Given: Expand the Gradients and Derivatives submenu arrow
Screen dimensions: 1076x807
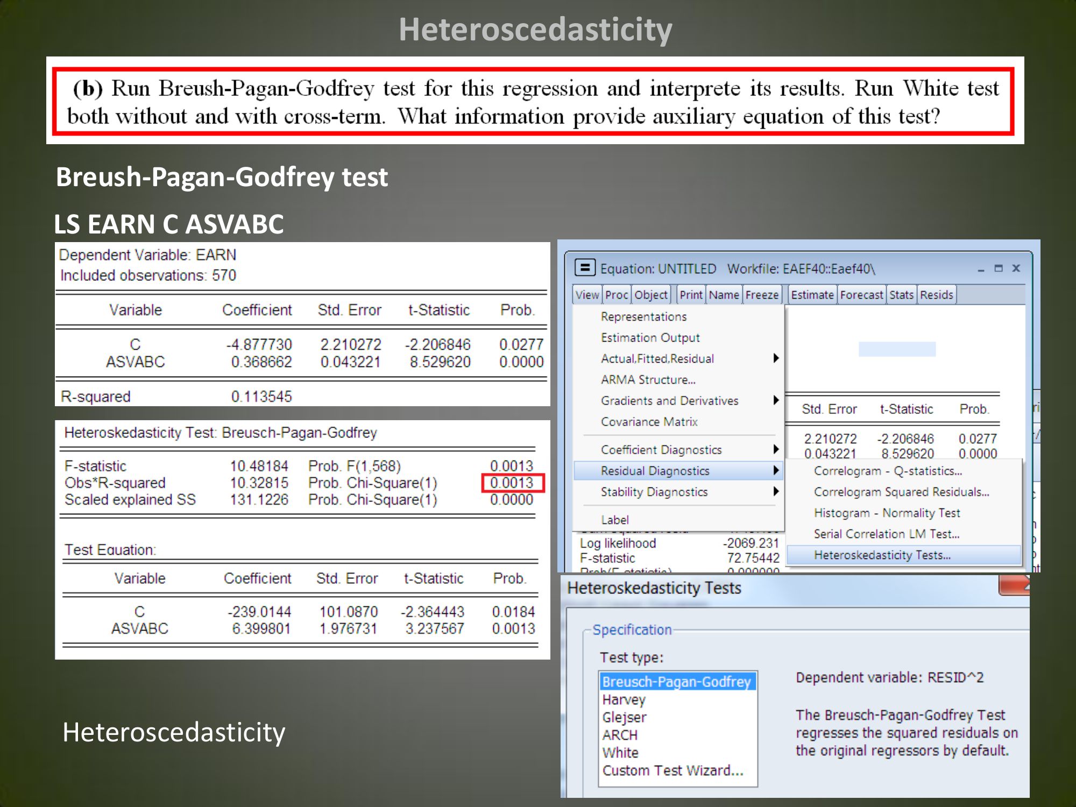Looking at the screenshot, I should (x=776, y=400).
